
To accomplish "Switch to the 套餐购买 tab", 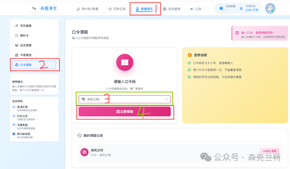I will coord(144,9).
